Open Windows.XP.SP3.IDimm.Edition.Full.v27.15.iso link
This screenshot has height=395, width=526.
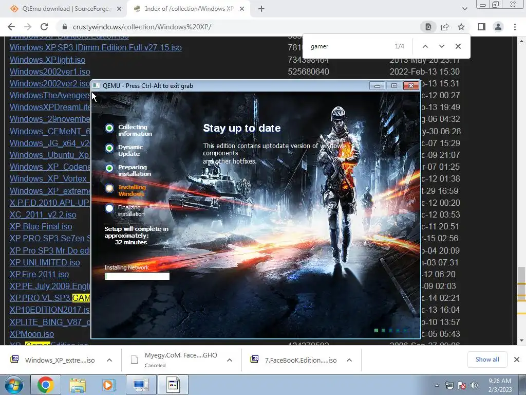point(96,47)
